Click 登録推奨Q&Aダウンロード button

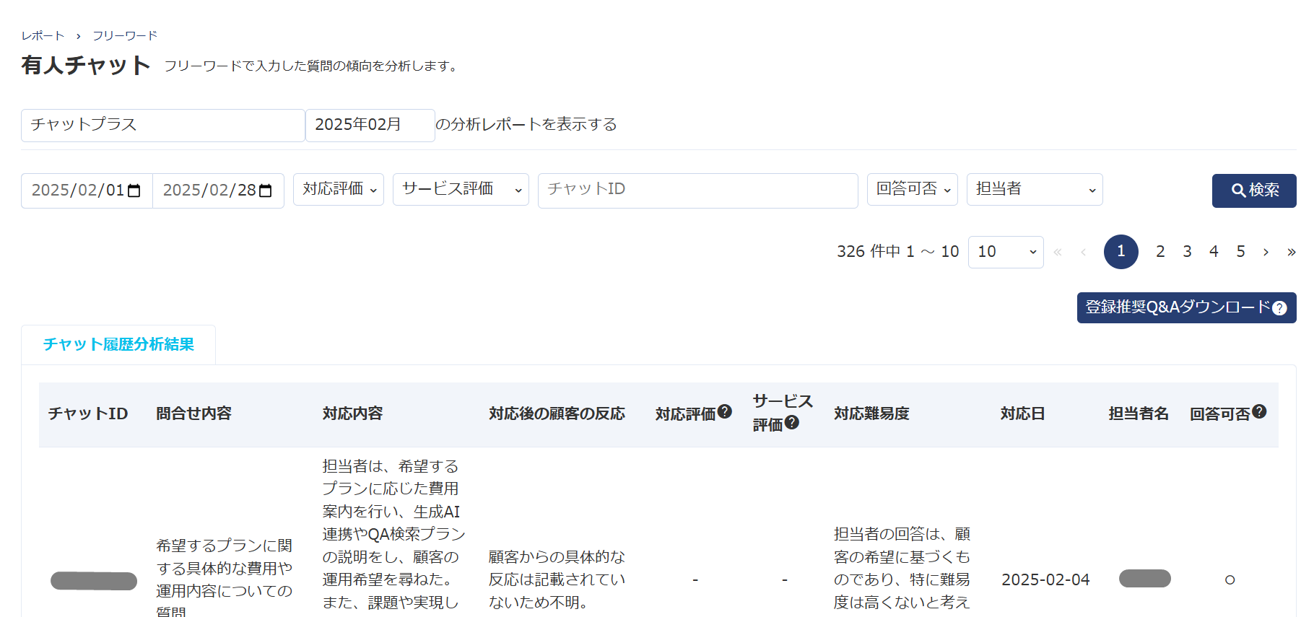1177,307
